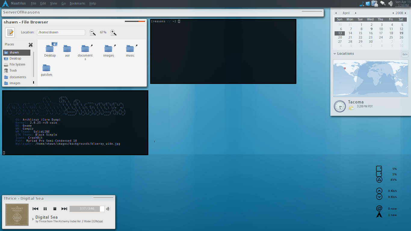
Task: Click the analog clock icon for Tacoma
Action: 340,106
